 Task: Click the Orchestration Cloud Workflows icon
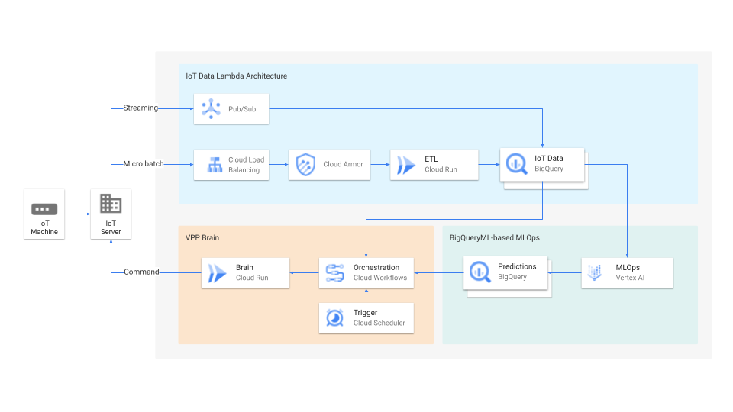[334, 273]
